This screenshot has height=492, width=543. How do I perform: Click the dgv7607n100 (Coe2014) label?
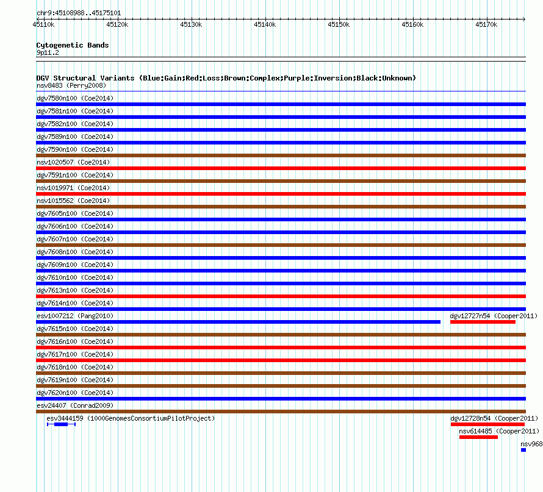[x=75, y=239]
